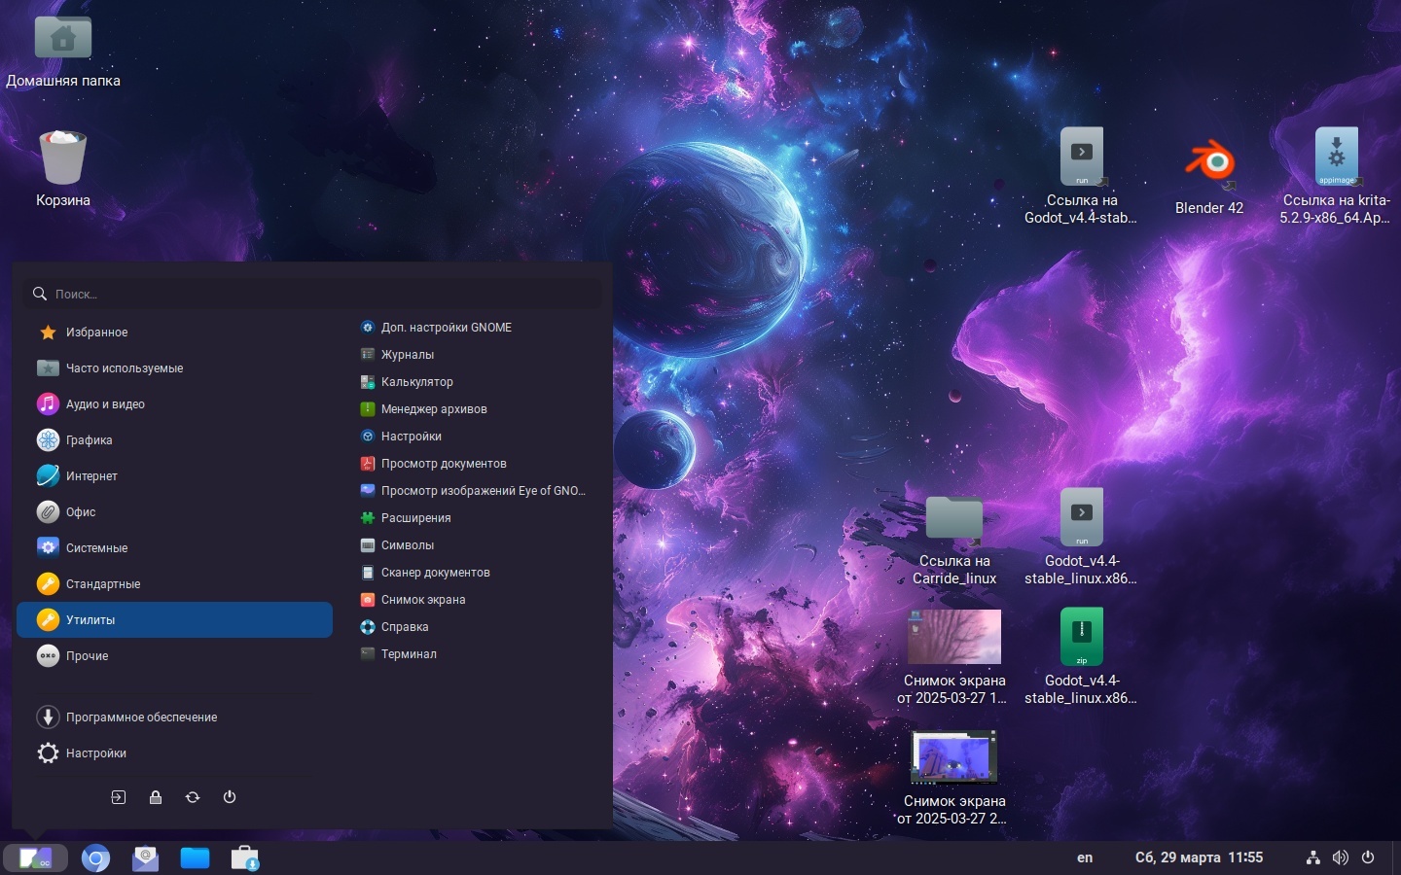Image resolution: width=1401 pixels, height=875 pixels.
Task: Open the date and clock in the taskbar
Action: 1199,857
